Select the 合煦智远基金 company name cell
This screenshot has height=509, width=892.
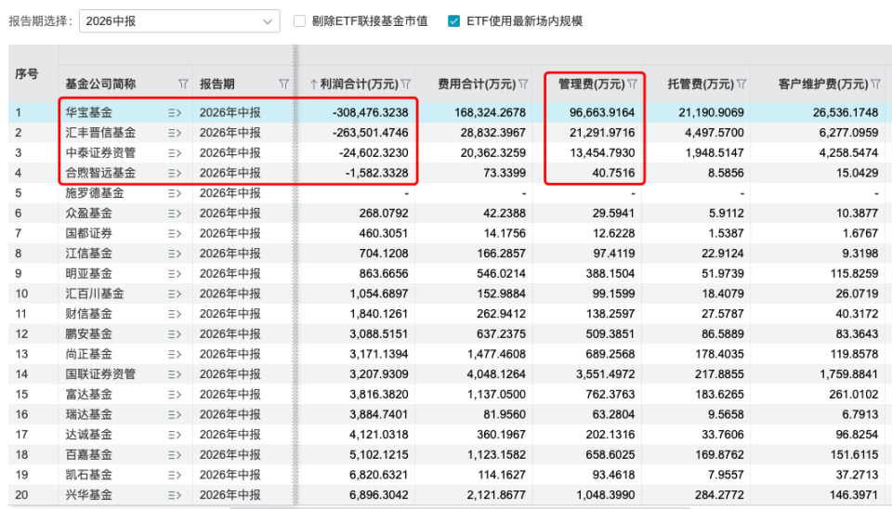click(x=100, y=173)
